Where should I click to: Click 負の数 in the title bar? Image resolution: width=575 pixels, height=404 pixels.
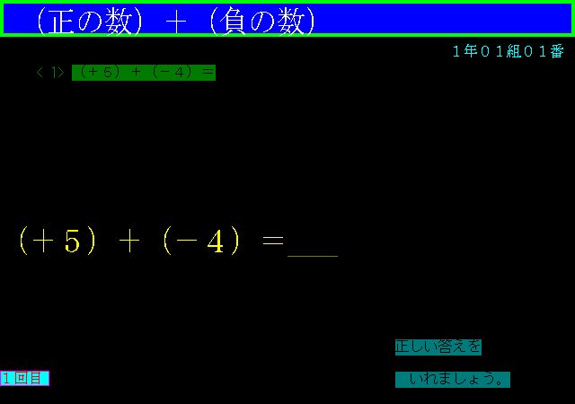click(259, 21)
